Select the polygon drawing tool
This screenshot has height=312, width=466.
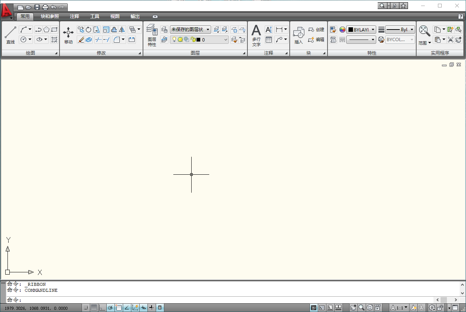click(x=46, y=29)
